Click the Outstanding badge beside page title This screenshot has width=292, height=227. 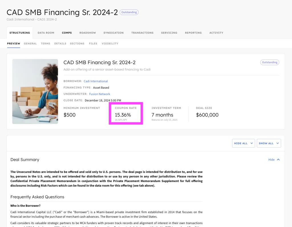(x=129, y=12)
